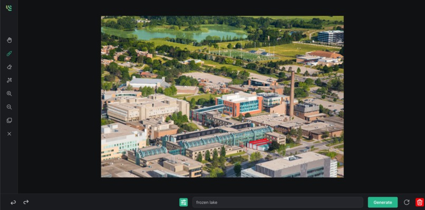Click the zoom out magnifier icon
This screenshot has height=210, width=425.
tap(9, 107)
